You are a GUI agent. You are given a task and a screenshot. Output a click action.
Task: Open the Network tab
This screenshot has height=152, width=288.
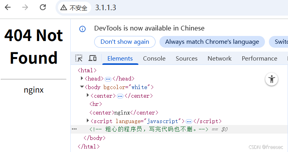[220, 58]
